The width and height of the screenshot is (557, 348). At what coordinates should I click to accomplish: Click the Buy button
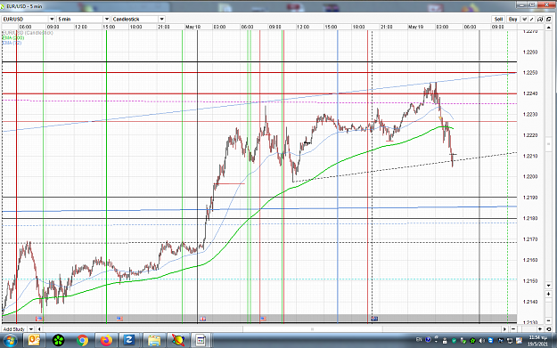513,20
